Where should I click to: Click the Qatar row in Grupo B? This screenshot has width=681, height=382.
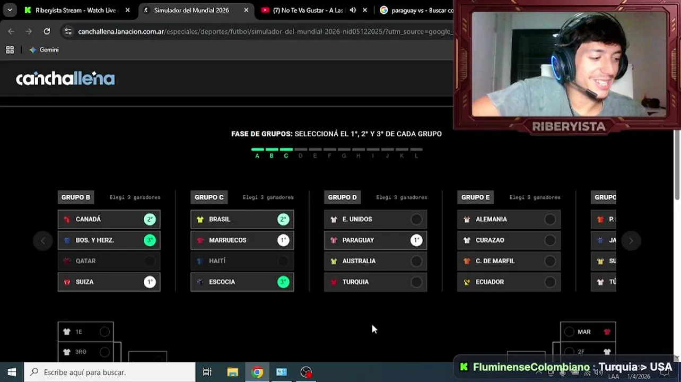pyautogui.click(x=109, y=261)
